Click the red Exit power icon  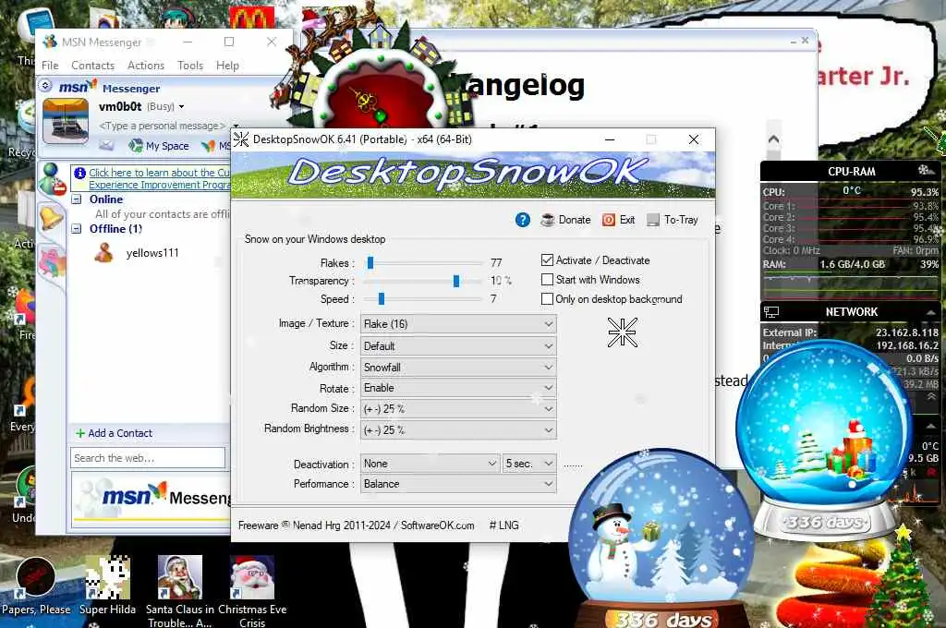pyautogui.click(x=609, y=220)
